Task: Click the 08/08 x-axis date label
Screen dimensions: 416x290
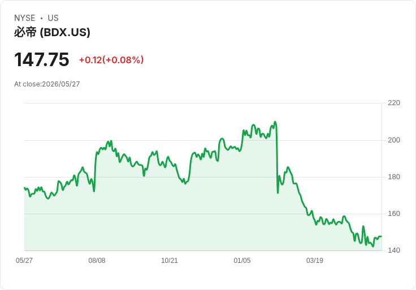Action: pyautogui.click(x=97, y=261)
